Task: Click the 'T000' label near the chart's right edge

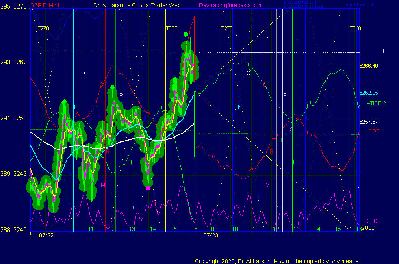Action: 355,28
